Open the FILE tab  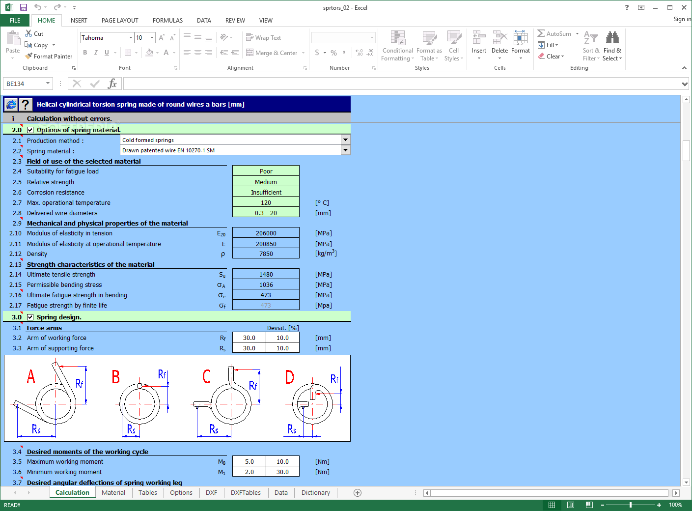[15, 20]
